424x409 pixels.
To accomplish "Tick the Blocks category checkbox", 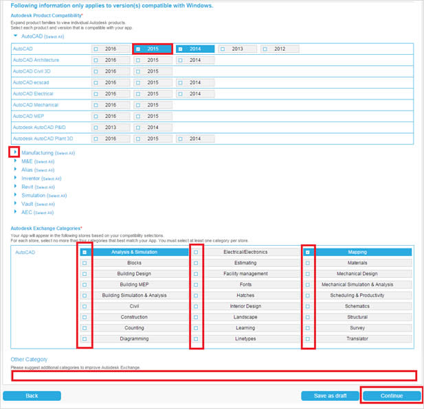I will coord(85,263).
